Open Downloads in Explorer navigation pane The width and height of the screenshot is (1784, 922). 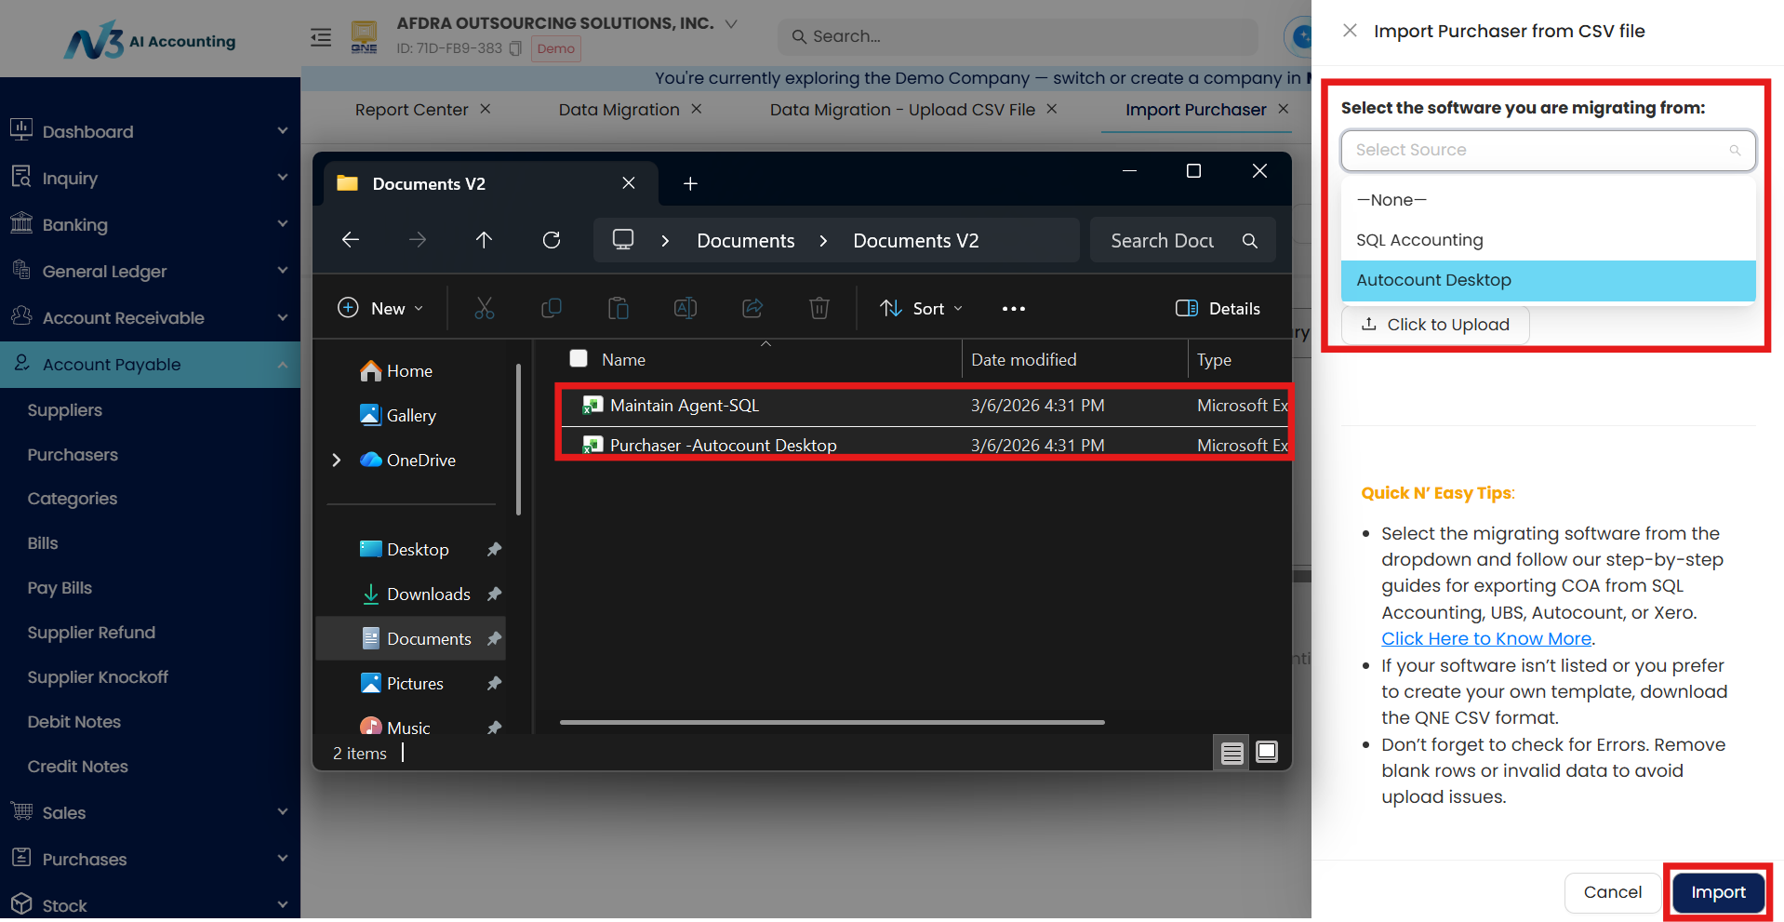(429, 594)
